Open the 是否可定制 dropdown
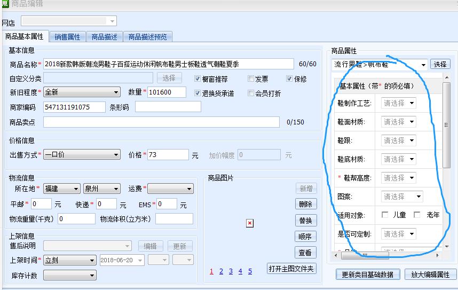The image size is (458, 290). 398,234
